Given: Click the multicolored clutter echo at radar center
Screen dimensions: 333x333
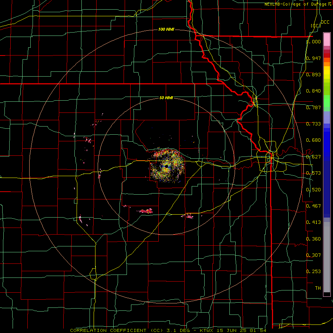Looking at the screenshot, I should point(167,166).
